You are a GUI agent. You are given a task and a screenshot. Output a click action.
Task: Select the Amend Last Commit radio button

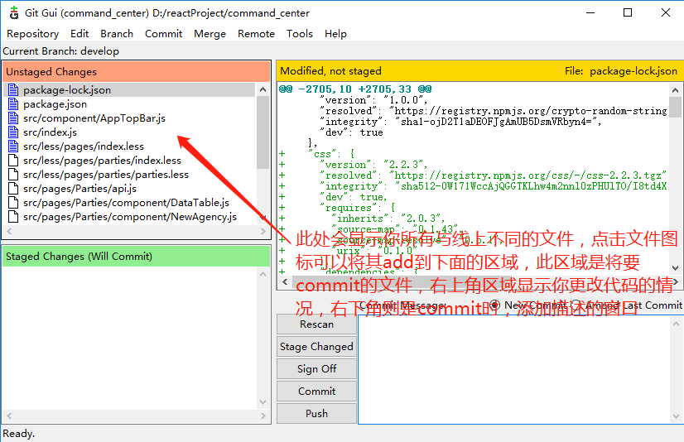(576, 305)
